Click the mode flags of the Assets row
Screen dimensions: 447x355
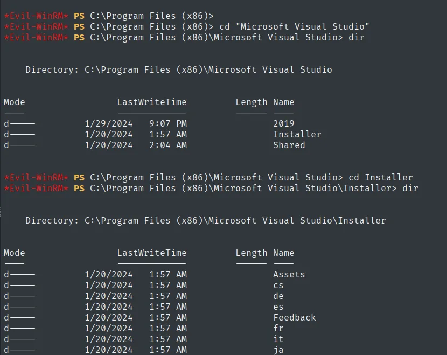click(19, 274)
